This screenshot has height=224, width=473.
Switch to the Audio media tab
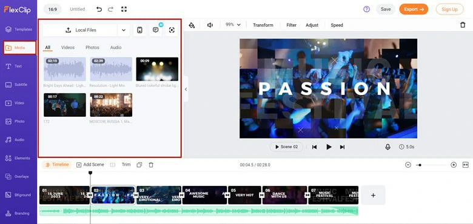(x=116, y=48)
